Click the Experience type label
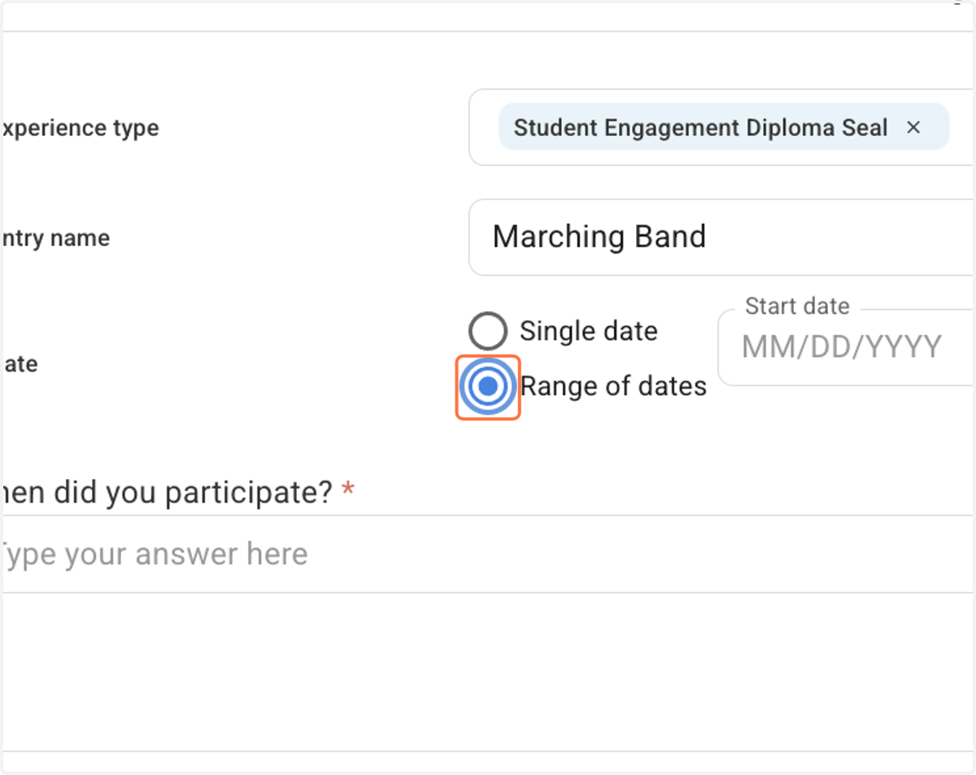Image resolution: width=976 pixels, height=775 pixels. click(80, 128)
